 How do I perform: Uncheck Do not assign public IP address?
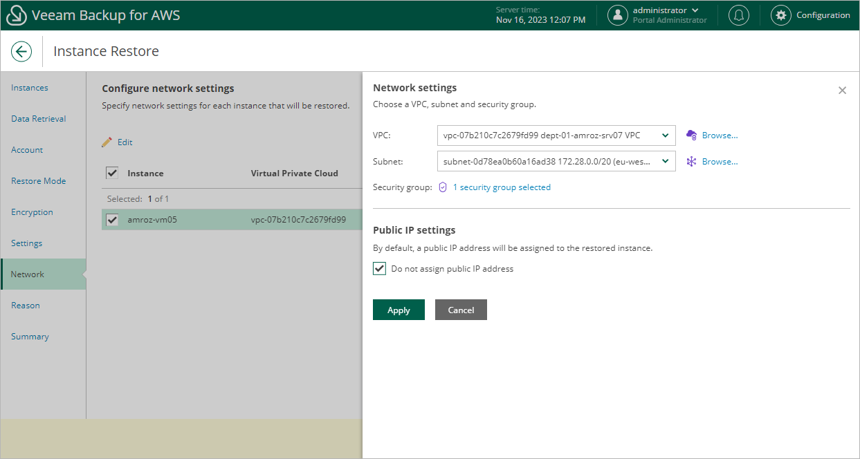379,269
